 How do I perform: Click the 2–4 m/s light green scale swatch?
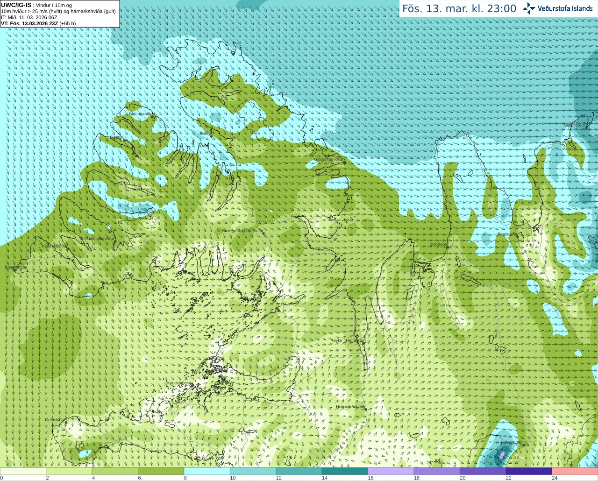coord(69,471)
